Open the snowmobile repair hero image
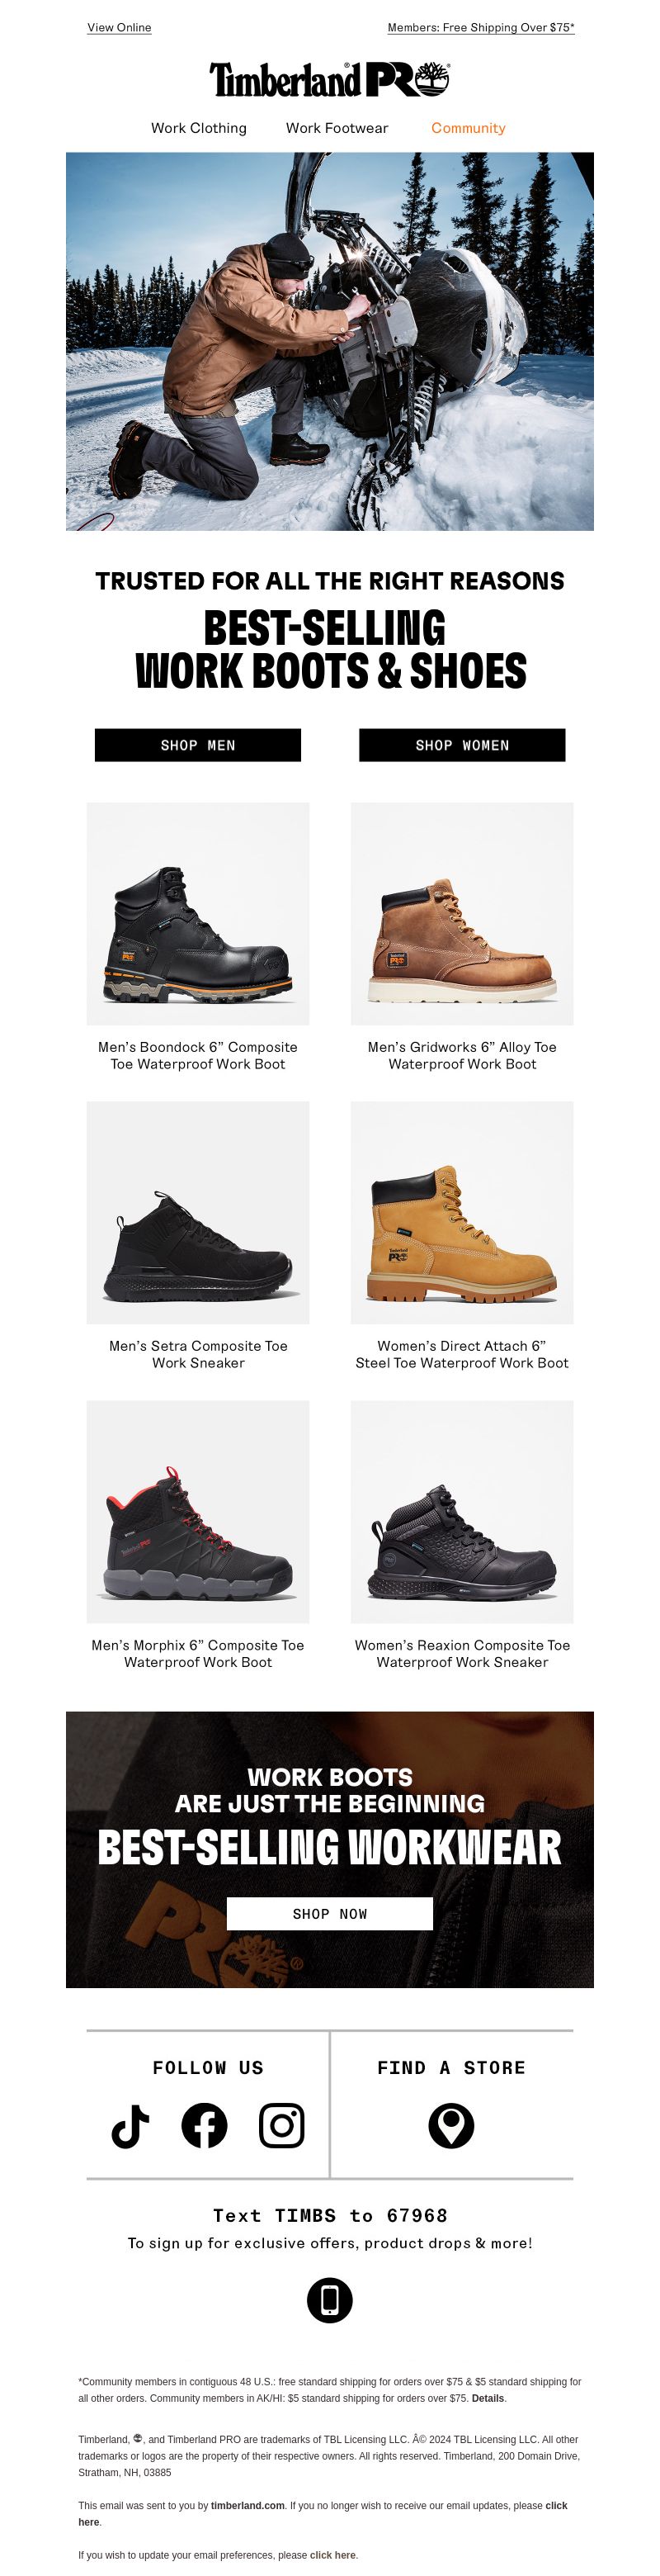Viewport: 660px width, 2576px height. [329, 341]
